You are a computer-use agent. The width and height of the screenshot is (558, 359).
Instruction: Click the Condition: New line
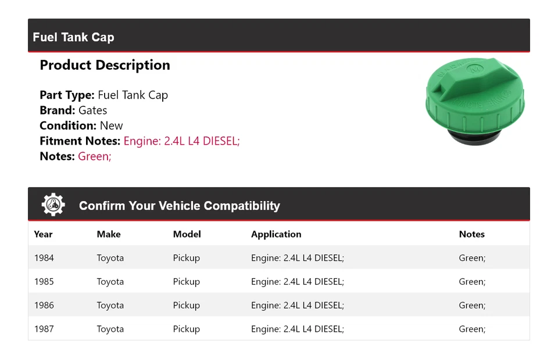81,125
